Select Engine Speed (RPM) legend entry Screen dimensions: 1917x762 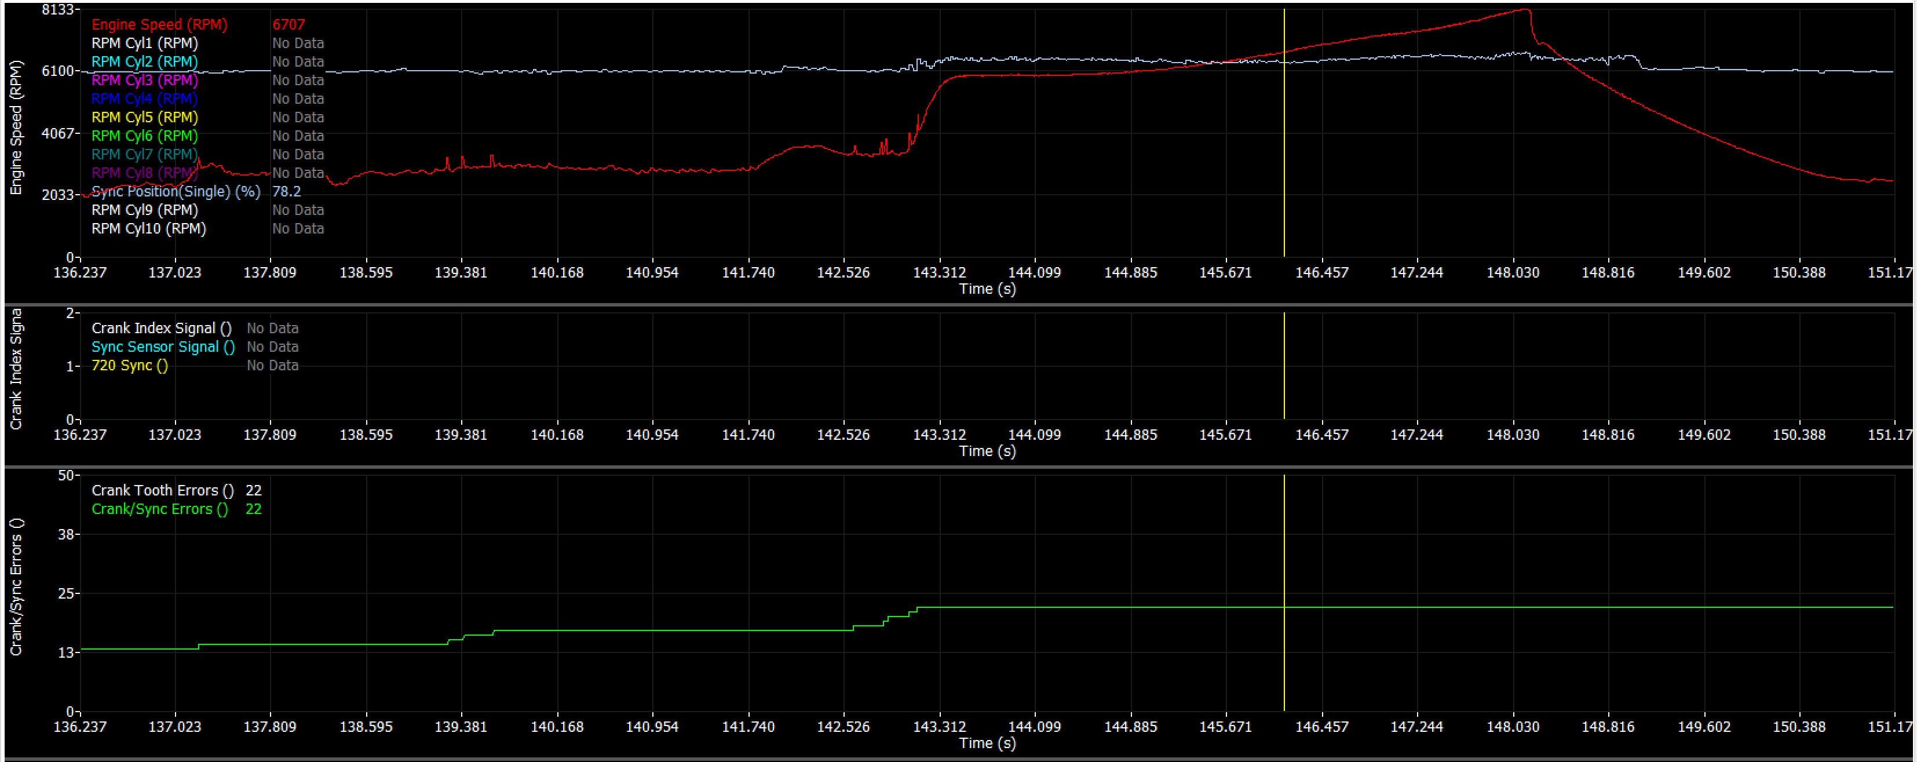pos(159,24)
